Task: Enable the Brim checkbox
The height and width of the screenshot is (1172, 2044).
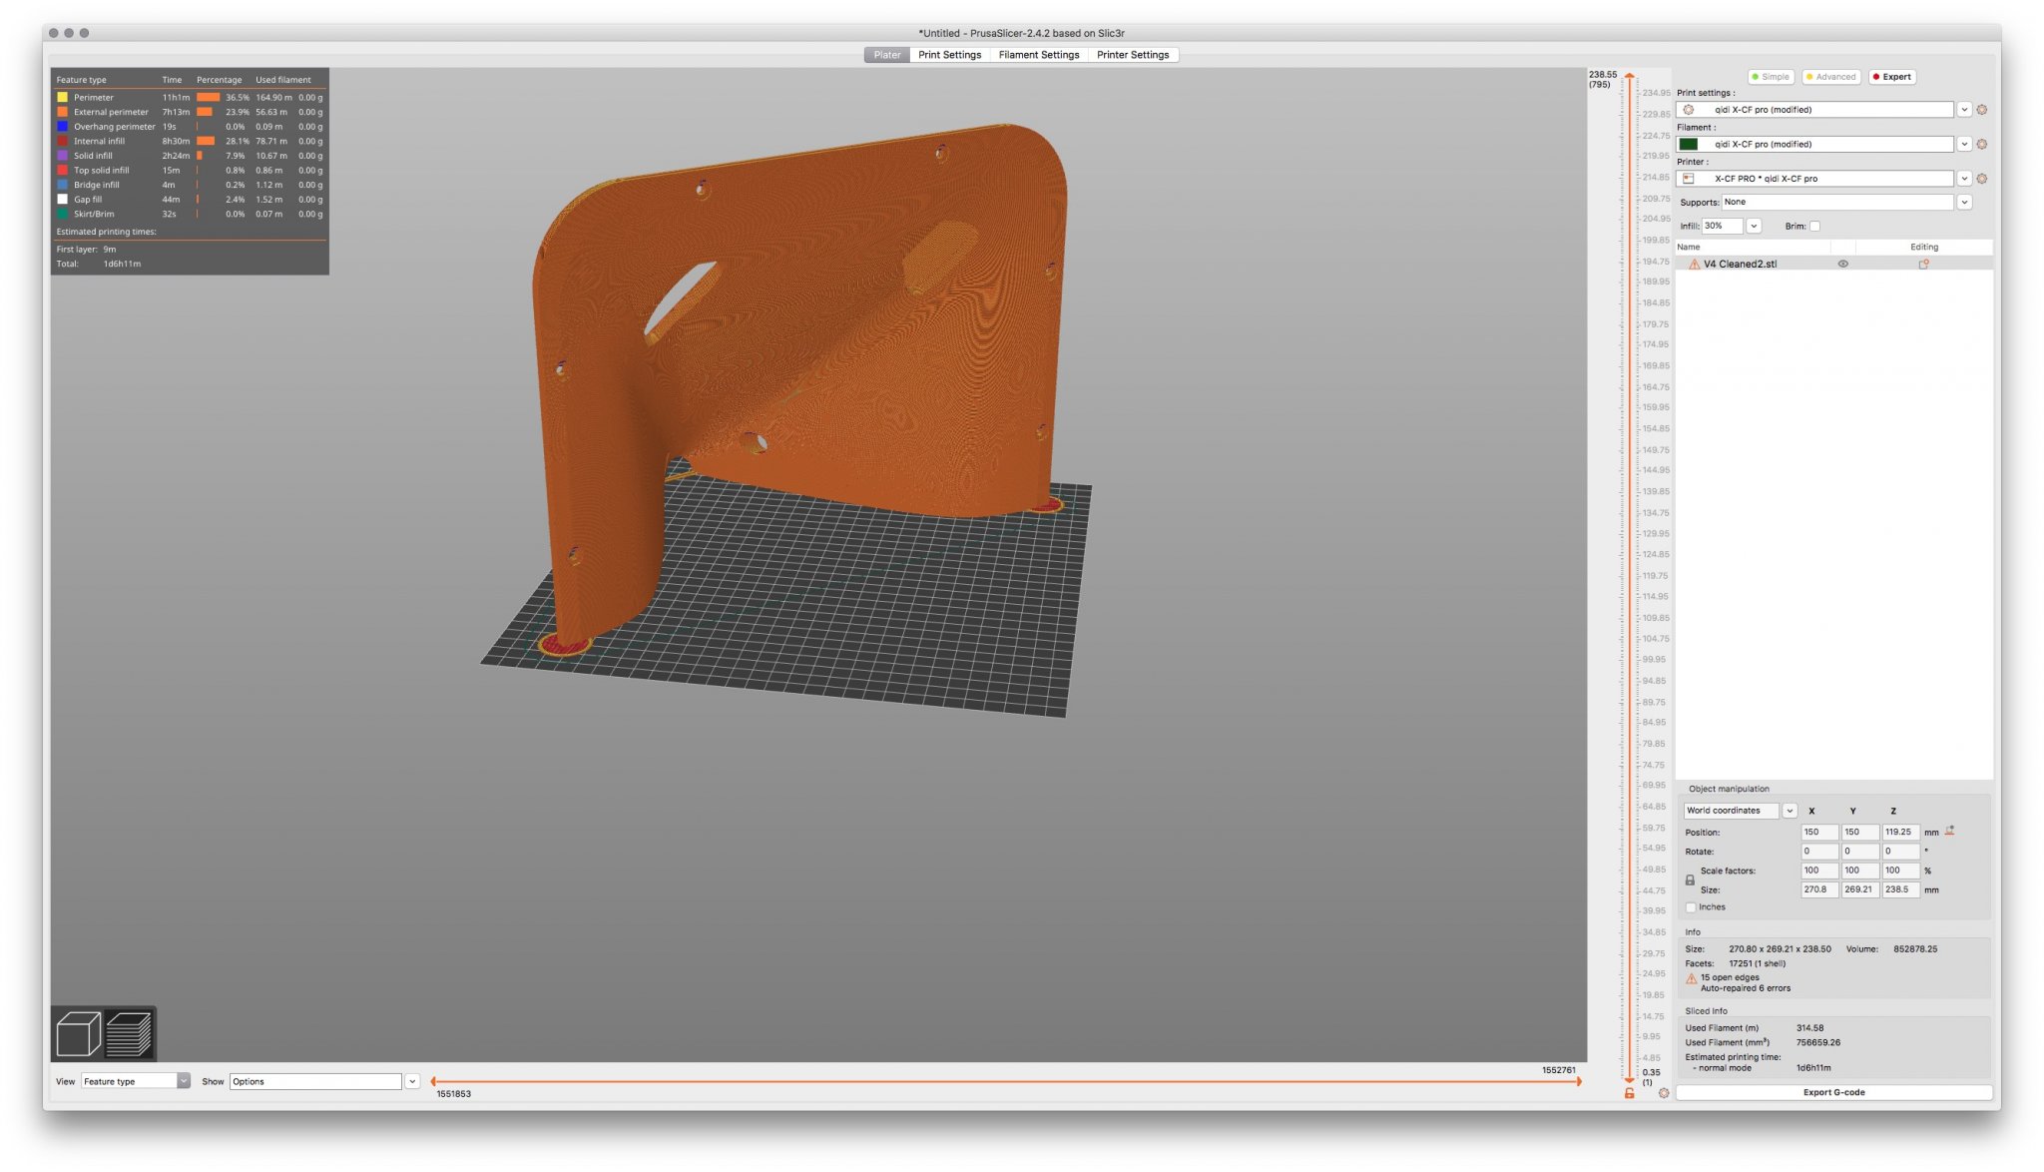Action: (x=1814, y=227)
